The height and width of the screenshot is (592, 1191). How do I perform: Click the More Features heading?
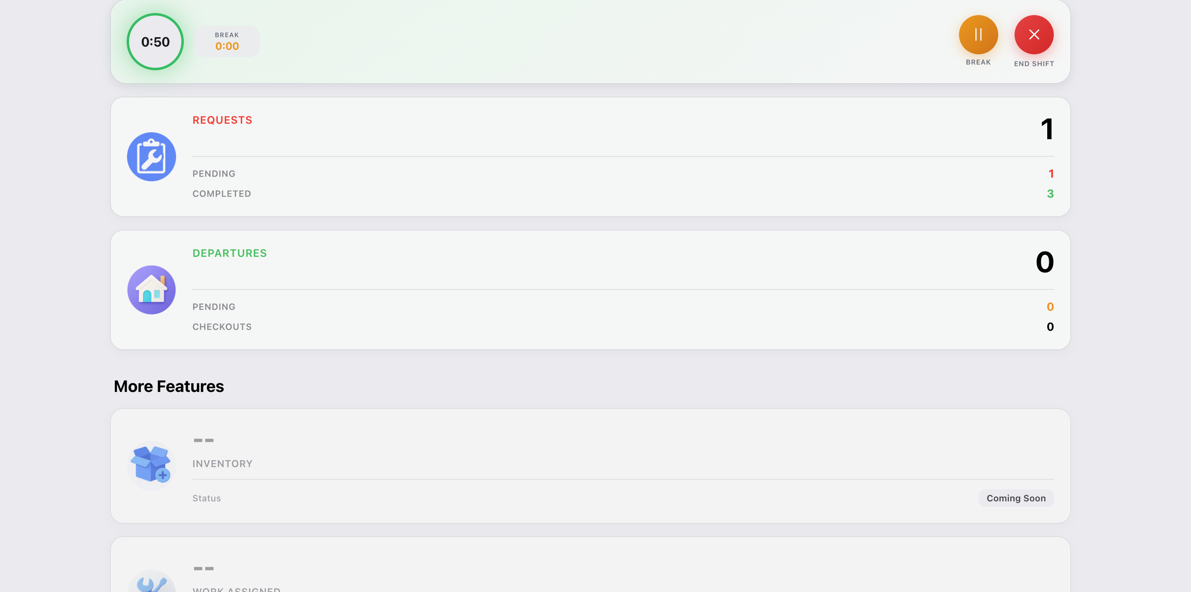pos(169,386)
